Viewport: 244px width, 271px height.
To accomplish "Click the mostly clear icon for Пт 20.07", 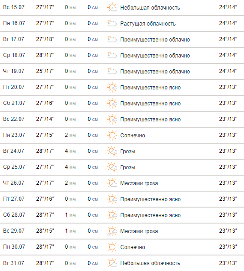I will 112,87.
